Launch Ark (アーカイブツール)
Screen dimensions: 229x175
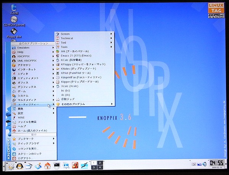[x=84, y=51]
